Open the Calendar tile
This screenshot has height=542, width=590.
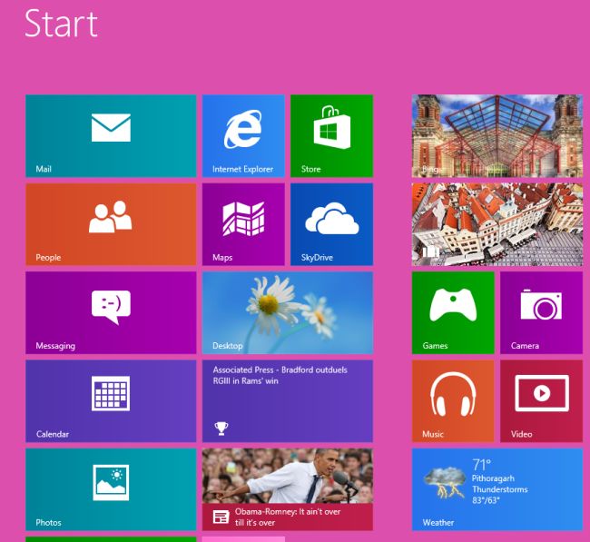pyautogui.click(x=111, y=401)
